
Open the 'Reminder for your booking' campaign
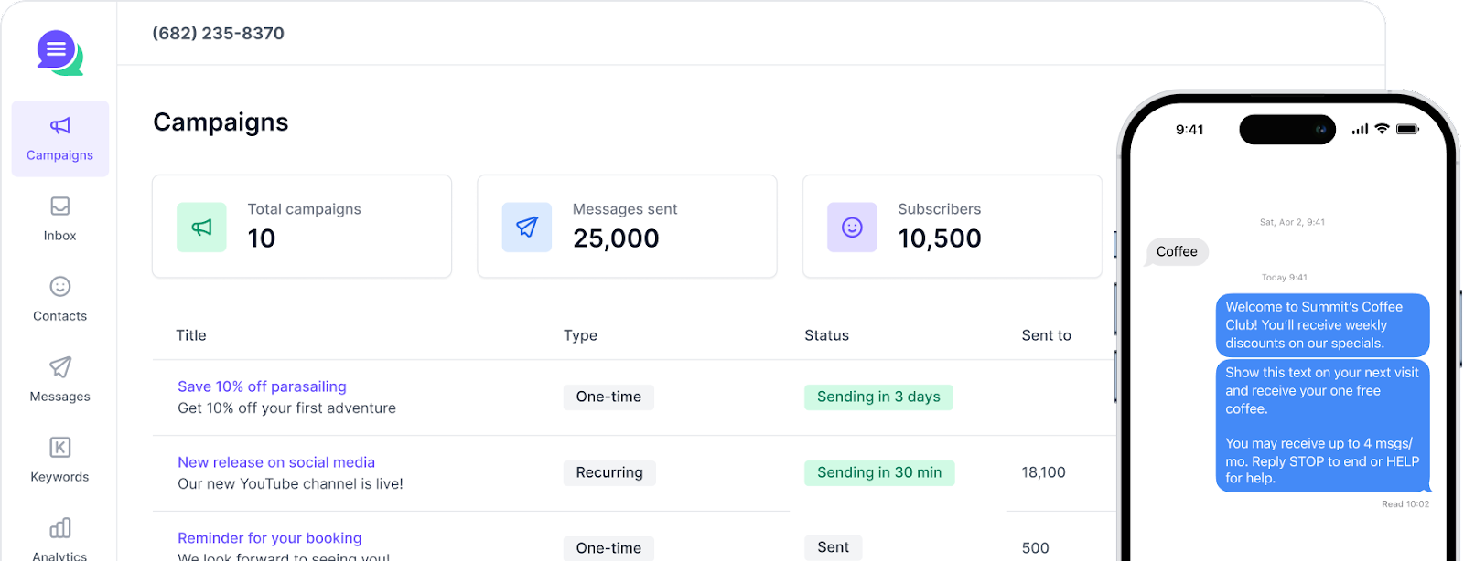click(x=269, y=538)
